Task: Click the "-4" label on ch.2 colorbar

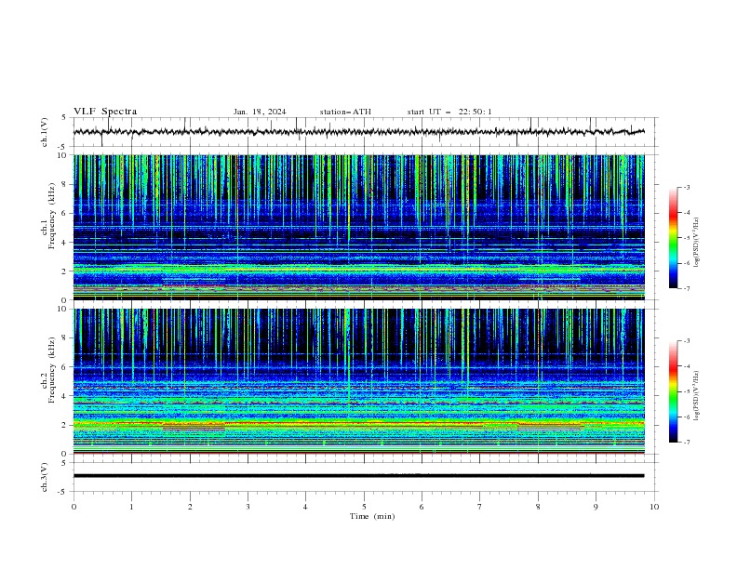Action: point(686,366)
